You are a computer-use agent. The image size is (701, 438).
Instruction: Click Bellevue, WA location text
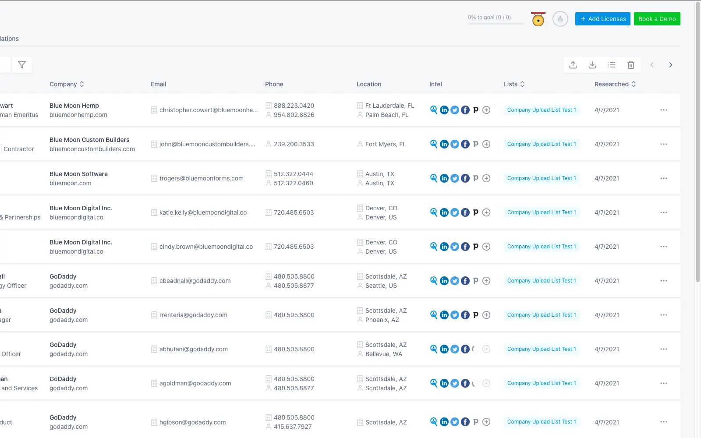(384, 354)
